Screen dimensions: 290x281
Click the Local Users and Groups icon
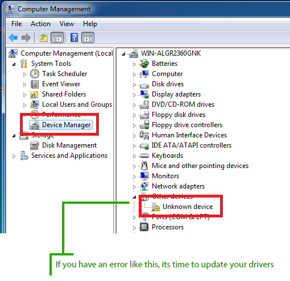pos(35,104)
